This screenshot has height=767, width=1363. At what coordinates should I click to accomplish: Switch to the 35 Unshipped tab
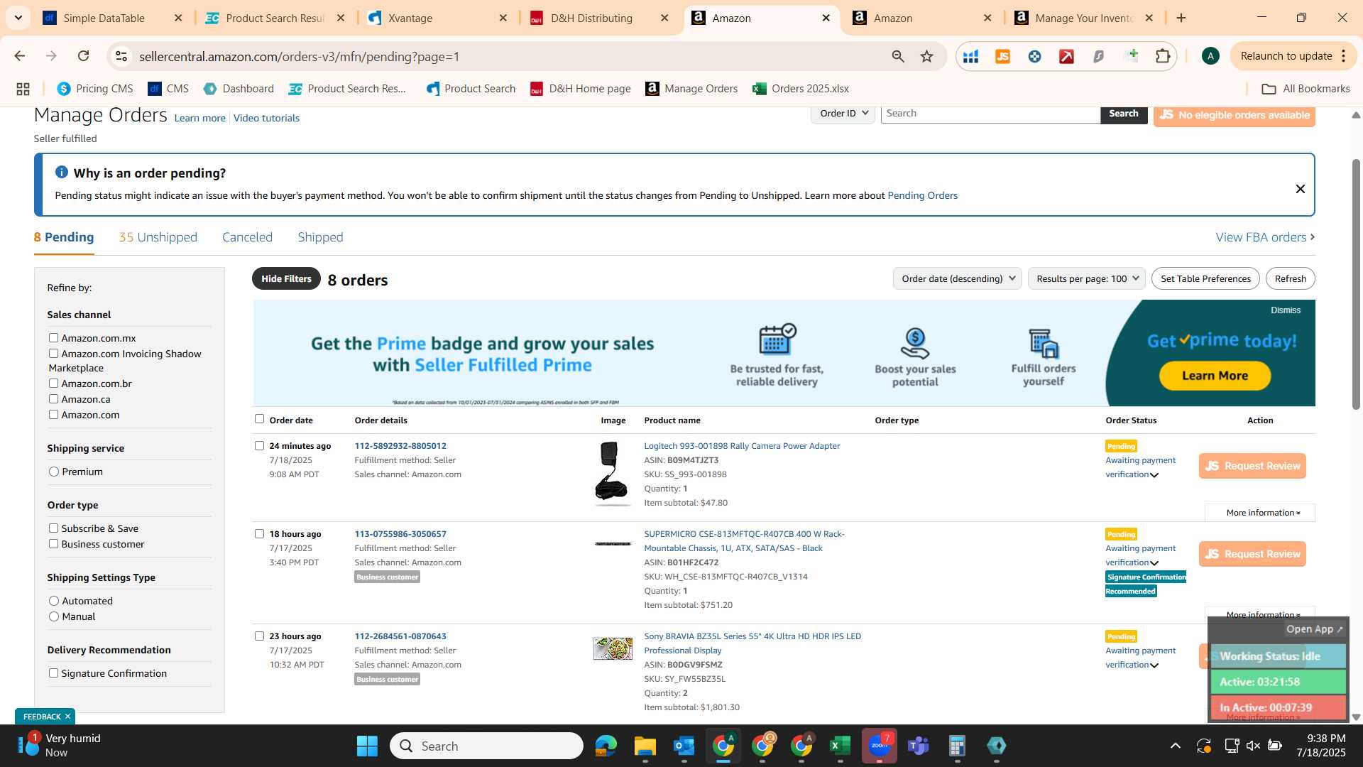point(158,237)
